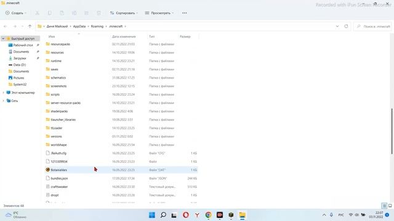Switch to large icons view toggle

pyautogui.click(x=390, y=206)
